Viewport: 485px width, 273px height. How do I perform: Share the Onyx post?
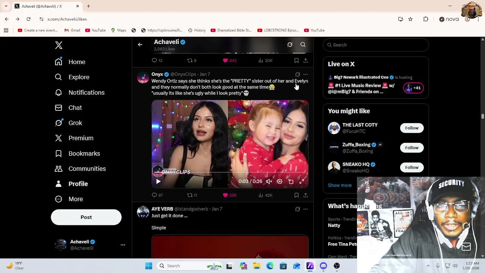coord(305,195)
